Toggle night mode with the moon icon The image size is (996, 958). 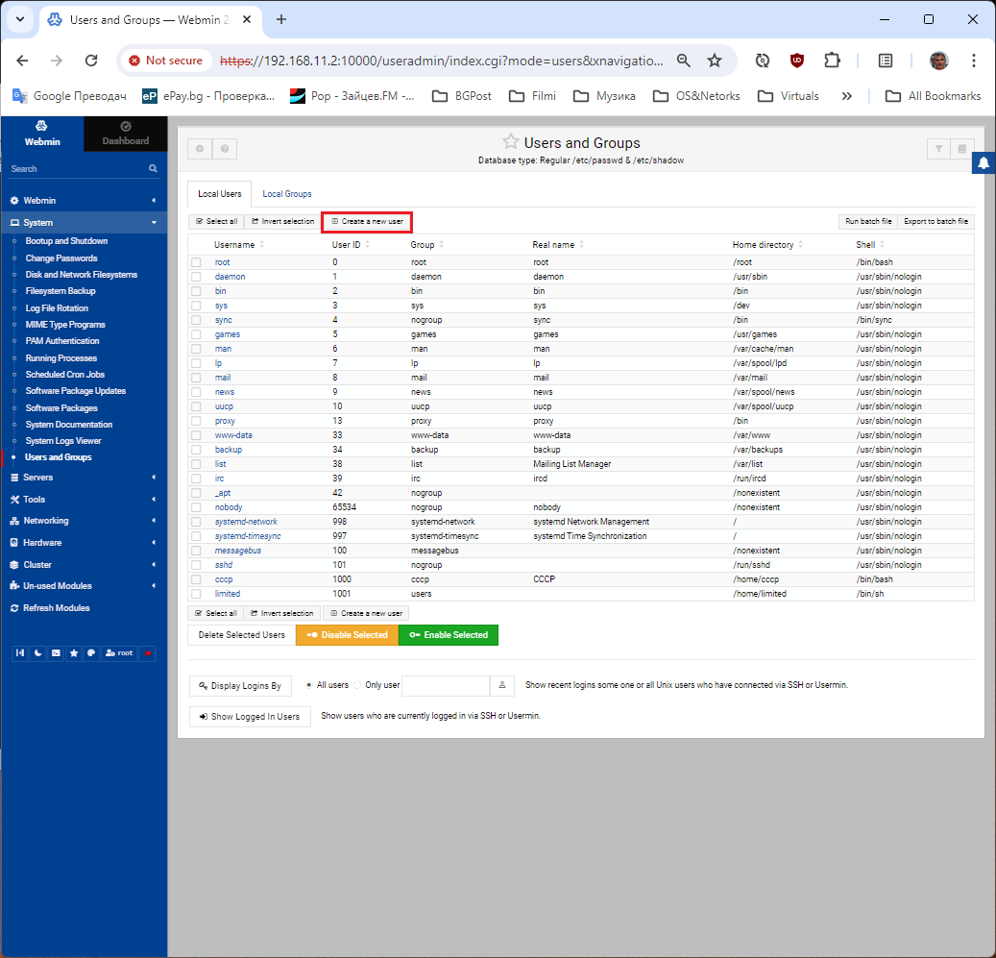[38, 653]
